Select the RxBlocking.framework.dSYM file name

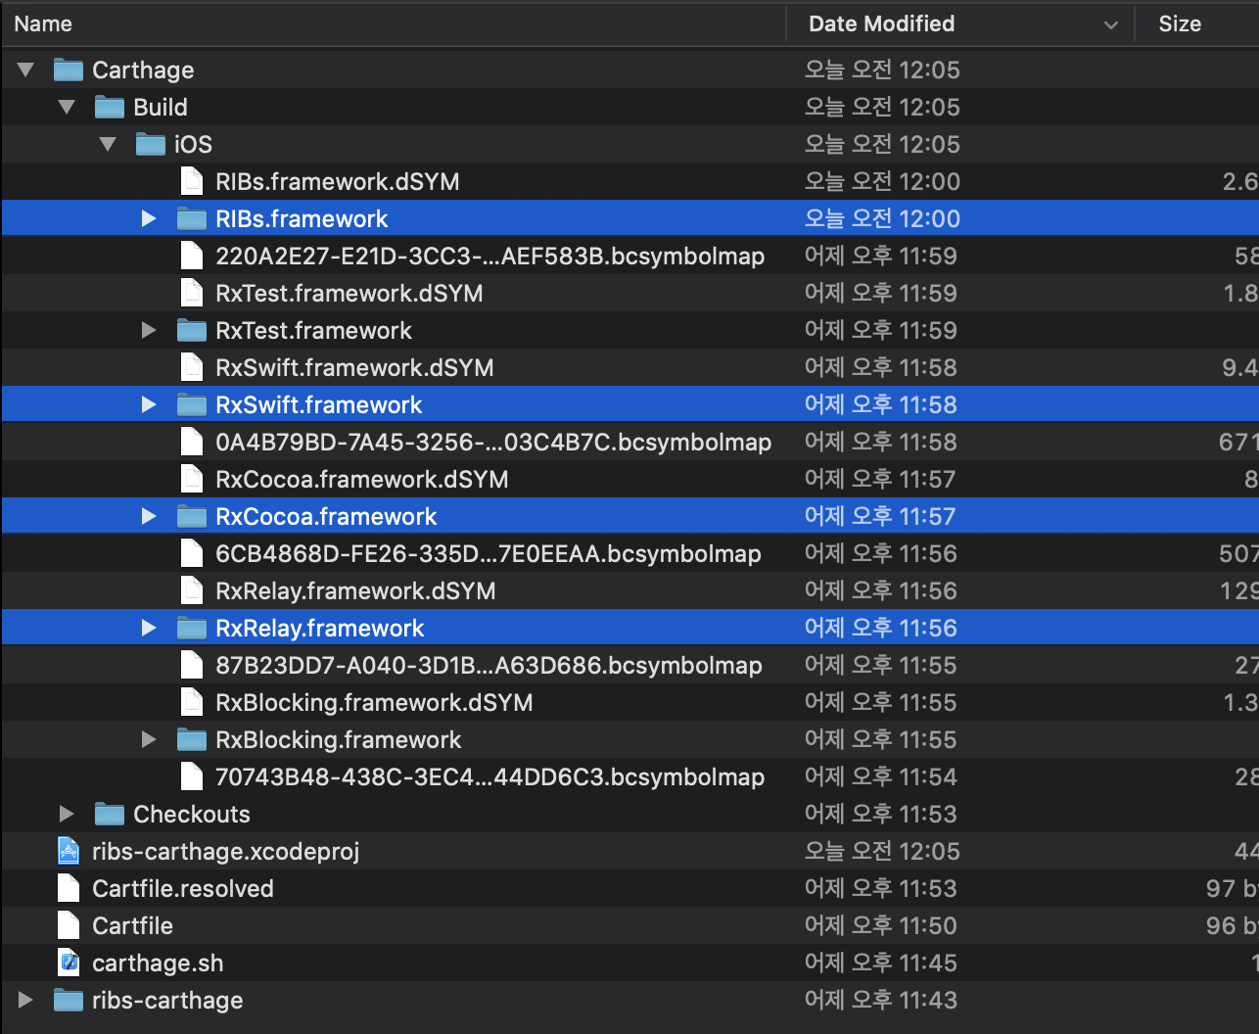pos(374,702)
